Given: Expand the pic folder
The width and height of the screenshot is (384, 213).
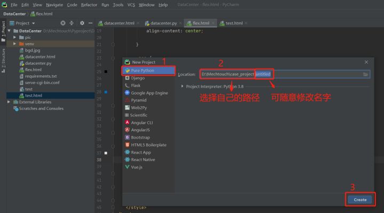Looking at the screenshot, I should pos(15,37).
